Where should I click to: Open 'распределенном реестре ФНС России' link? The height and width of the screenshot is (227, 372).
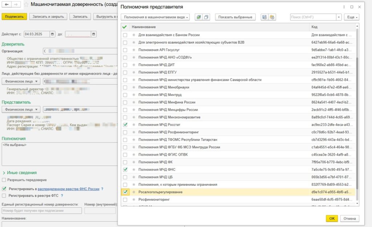click(69, 189)
